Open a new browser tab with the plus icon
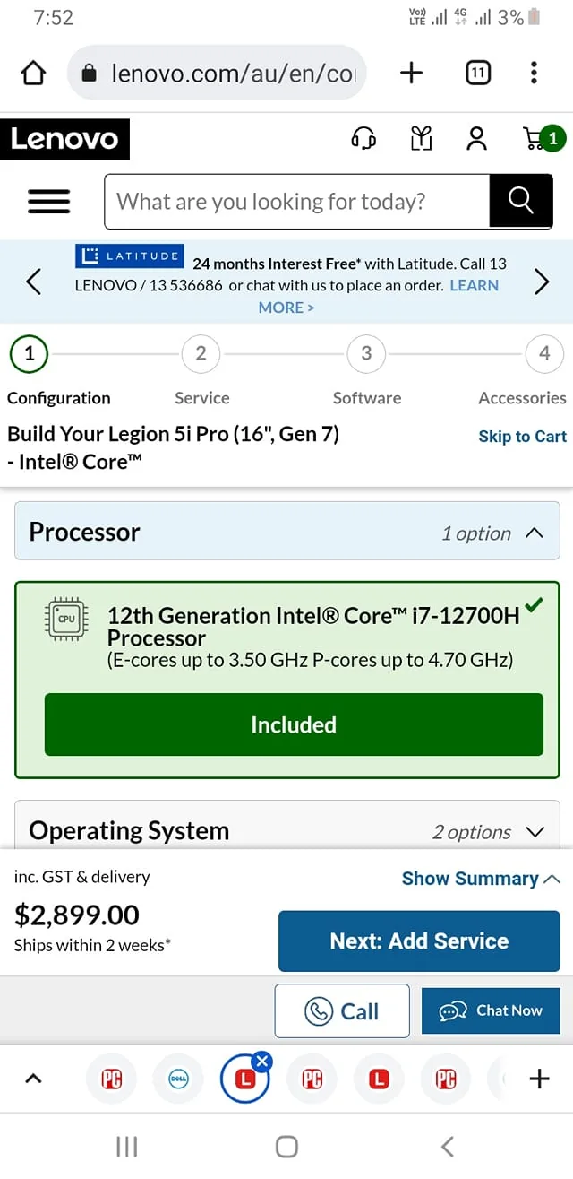This screenshot has height=1179, width=573. [x=411, y=73]
